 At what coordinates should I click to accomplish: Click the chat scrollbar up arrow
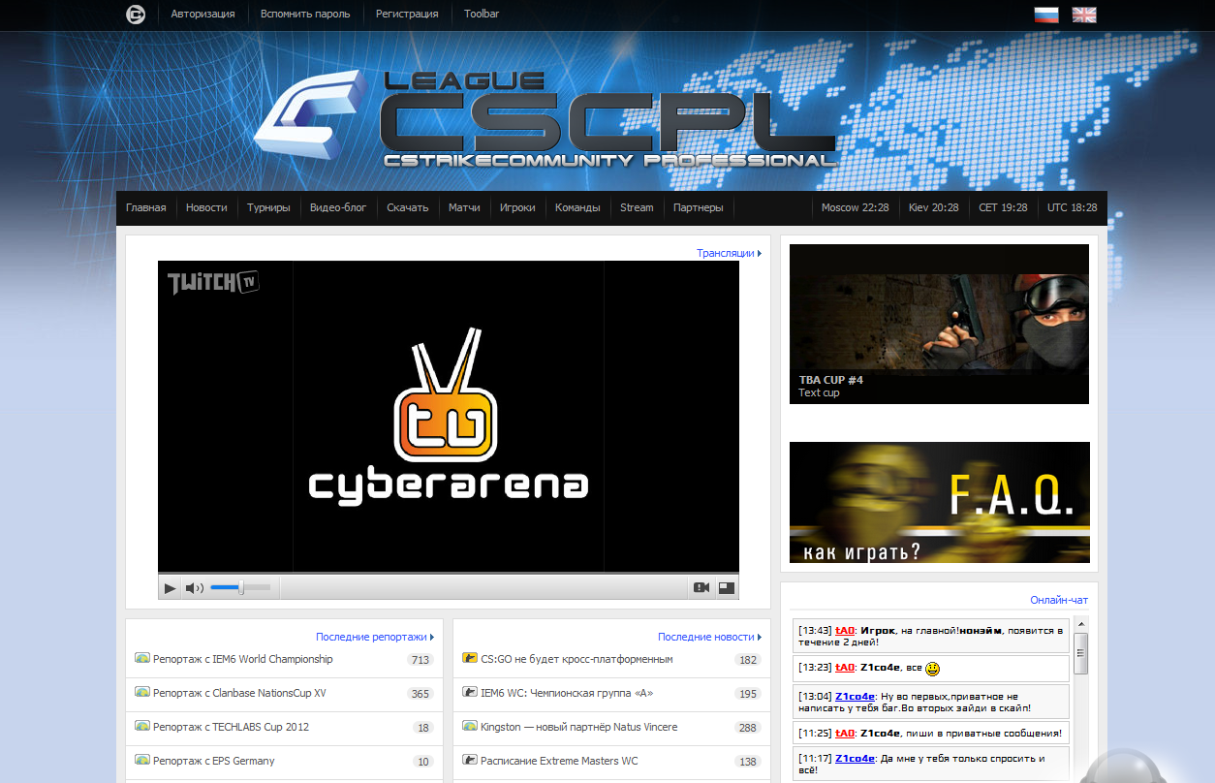click(1082, 624)
